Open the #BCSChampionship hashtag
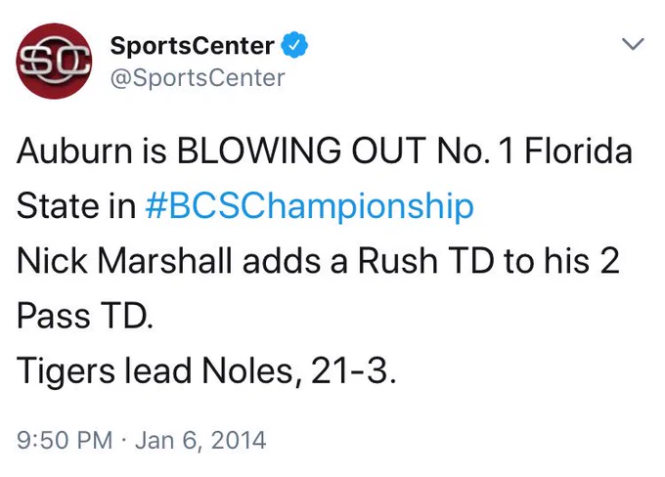The image size is (665, 477). click(x=309, y=206)
